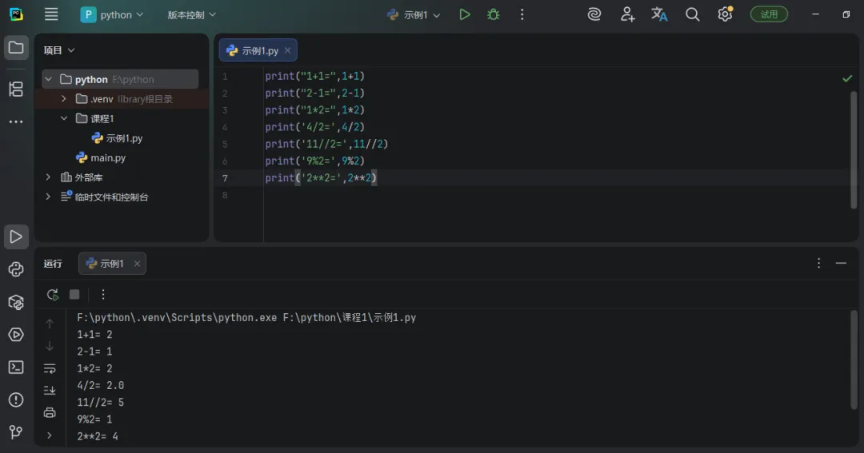Click the PyCharm logo icon
Screen dimensions: 864x453
17,14
